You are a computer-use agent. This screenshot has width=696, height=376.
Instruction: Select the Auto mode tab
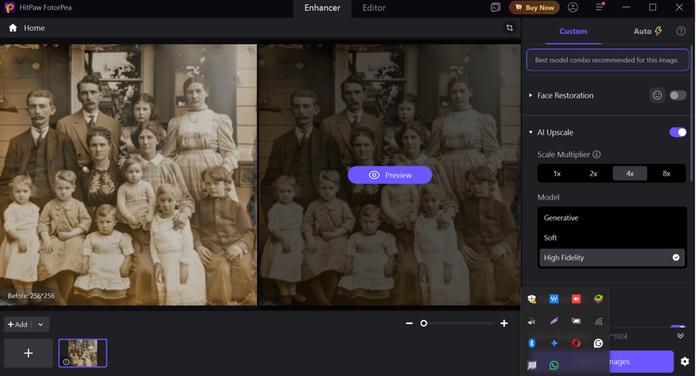pos(647,32)
